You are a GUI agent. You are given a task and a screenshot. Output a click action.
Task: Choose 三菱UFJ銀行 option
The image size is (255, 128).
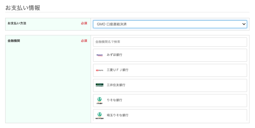pos(170,70)
